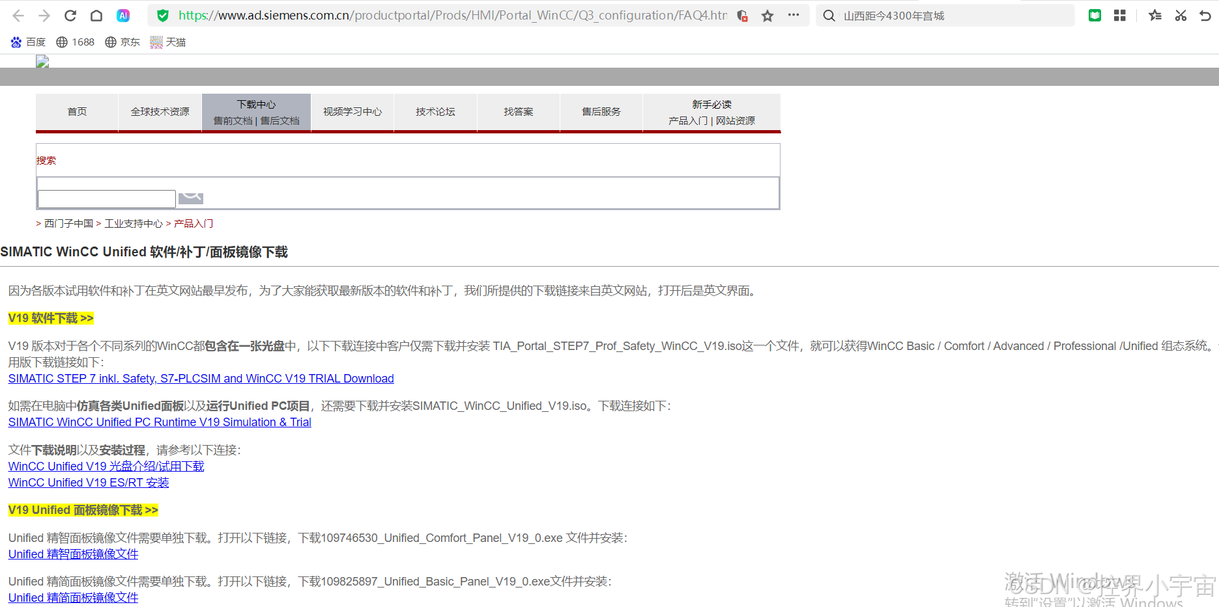Open the browser home page icon

pyautogui.click(x=96, y=16)
